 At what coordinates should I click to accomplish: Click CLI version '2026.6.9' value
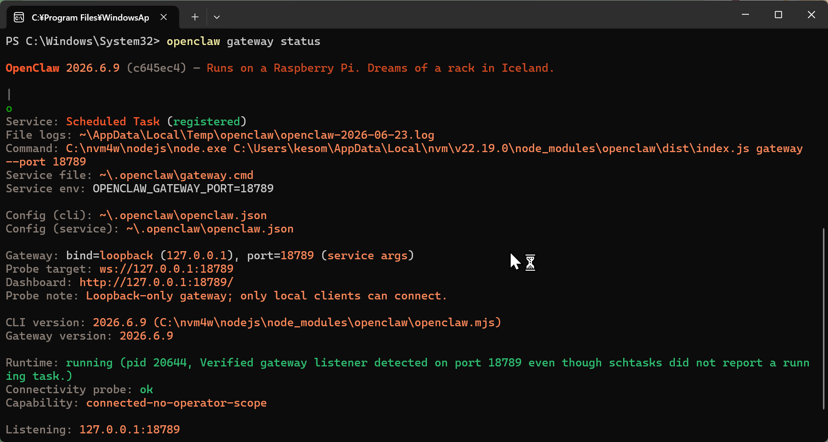[x=120, y=323]
